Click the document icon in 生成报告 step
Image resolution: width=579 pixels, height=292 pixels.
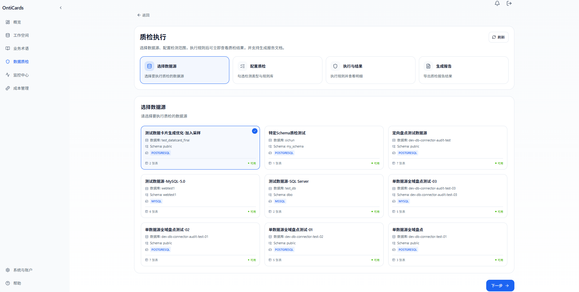coord(428,66)
